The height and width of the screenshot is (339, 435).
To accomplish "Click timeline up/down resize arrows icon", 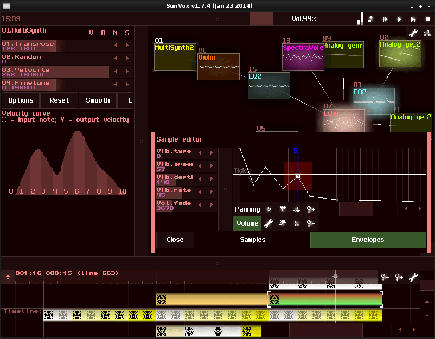I will click(8, 277).
